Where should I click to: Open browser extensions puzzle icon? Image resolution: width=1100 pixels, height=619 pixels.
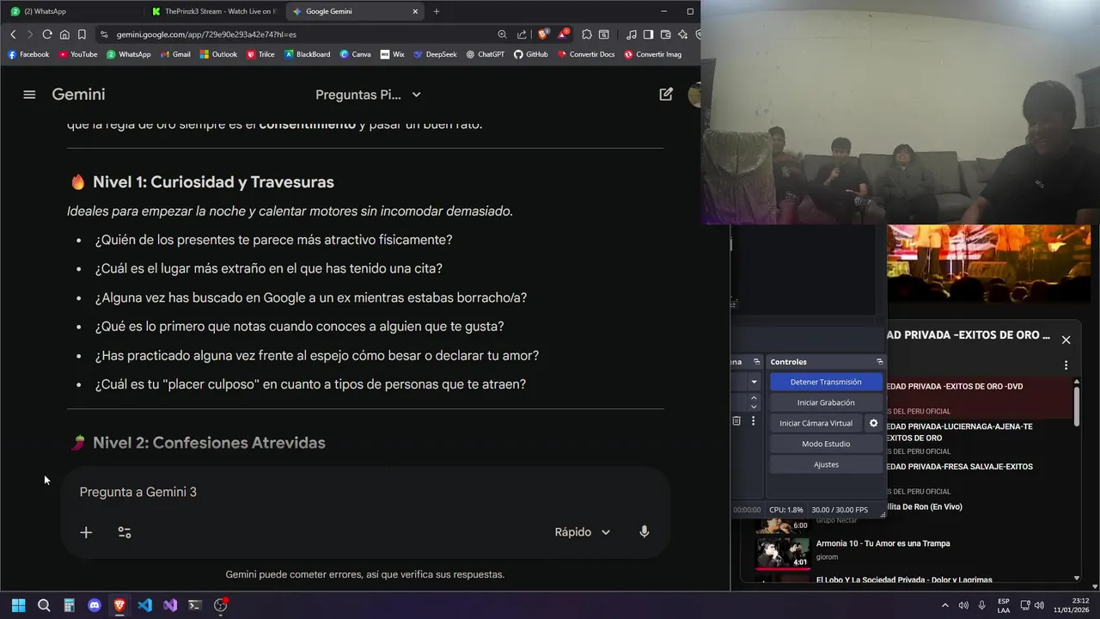[587, 34]
